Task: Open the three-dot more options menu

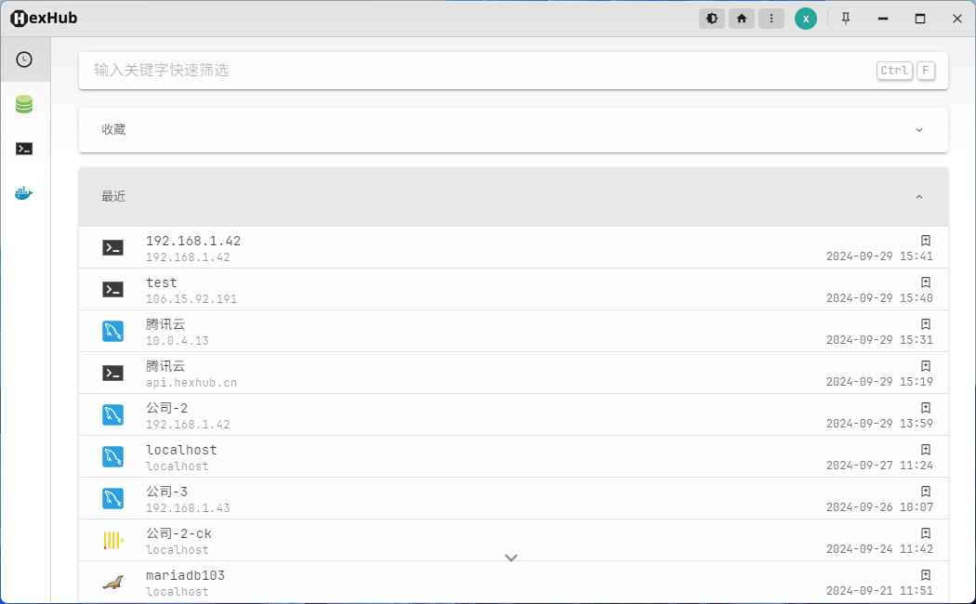Action: (x=772, y=19)
